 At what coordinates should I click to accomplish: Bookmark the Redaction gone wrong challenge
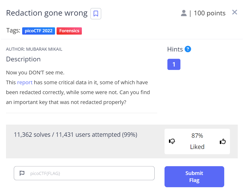[96, 14]
